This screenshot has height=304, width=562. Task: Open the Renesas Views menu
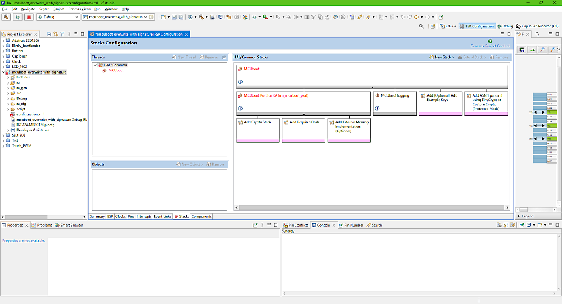click(79, 9)
